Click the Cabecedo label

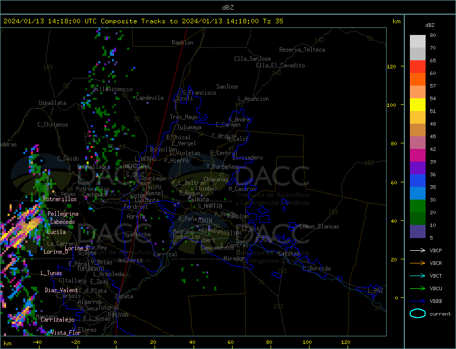point(62,222)
